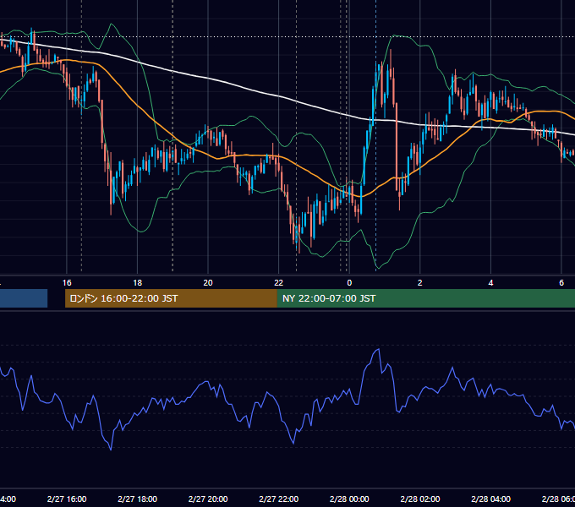575x507 pixels.
Task: Click the NY 22:00-07:00 JST session bar
Action: click(426, 298)
